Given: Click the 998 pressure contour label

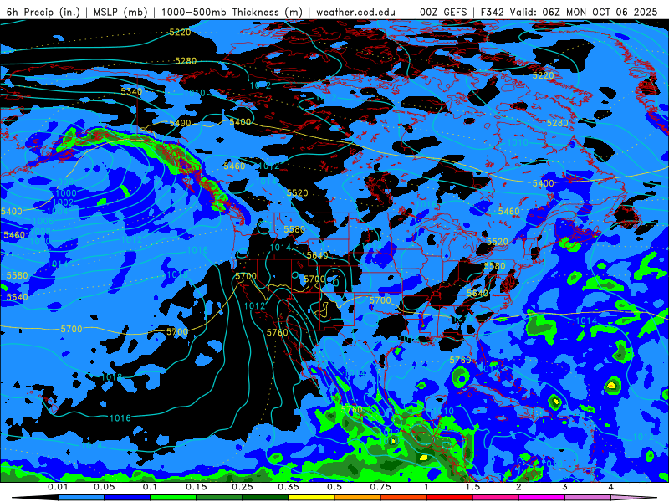Looking at the screenshot, I should point(66,182).
